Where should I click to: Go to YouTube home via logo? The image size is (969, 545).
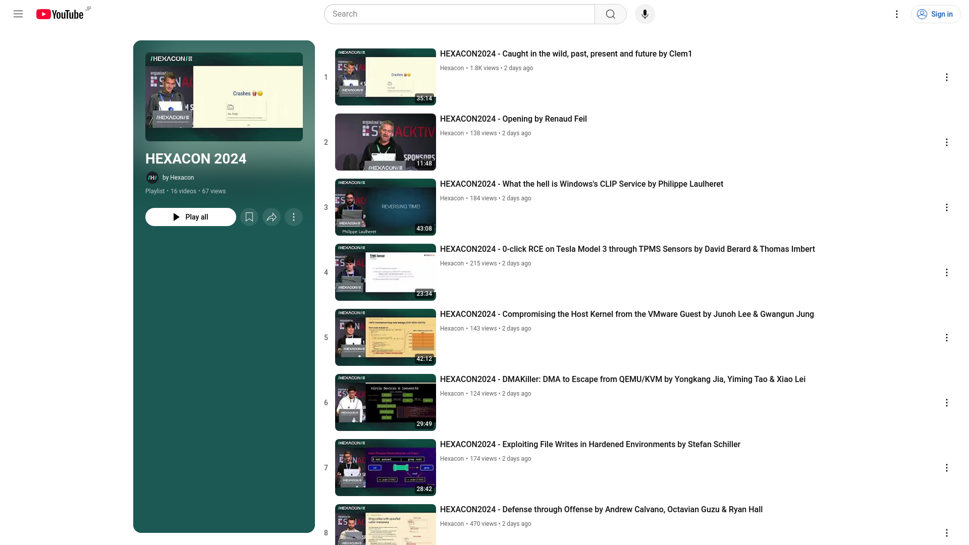point(60,14)
